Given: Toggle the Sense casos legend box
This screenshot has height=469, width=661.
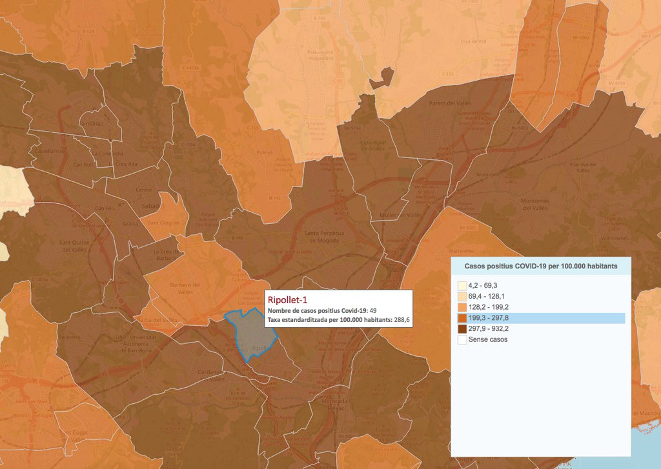Looking at the screenshot, I should coord(462,340).
